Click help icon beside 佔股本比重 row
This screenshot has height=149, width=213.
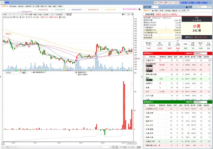(x=160, y=35)
